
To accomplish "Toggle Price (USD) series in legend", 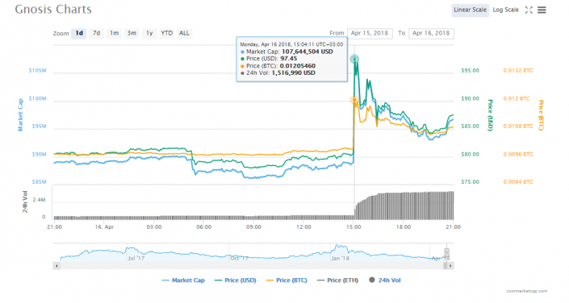I will (x=236, y=280).
